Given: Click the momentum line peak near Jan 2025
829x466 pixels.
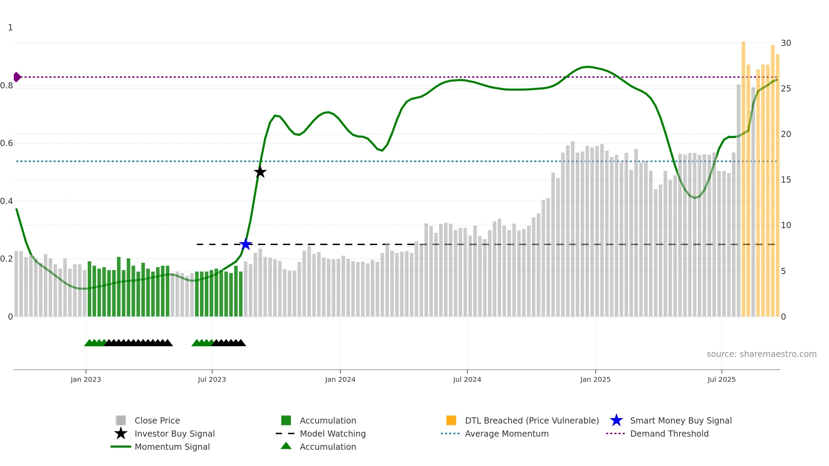Looking at the screenshot, I should tap(588, 67).
